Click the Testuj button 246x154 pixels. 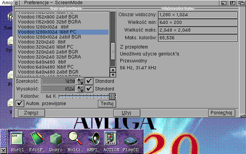tap(107, 104)
